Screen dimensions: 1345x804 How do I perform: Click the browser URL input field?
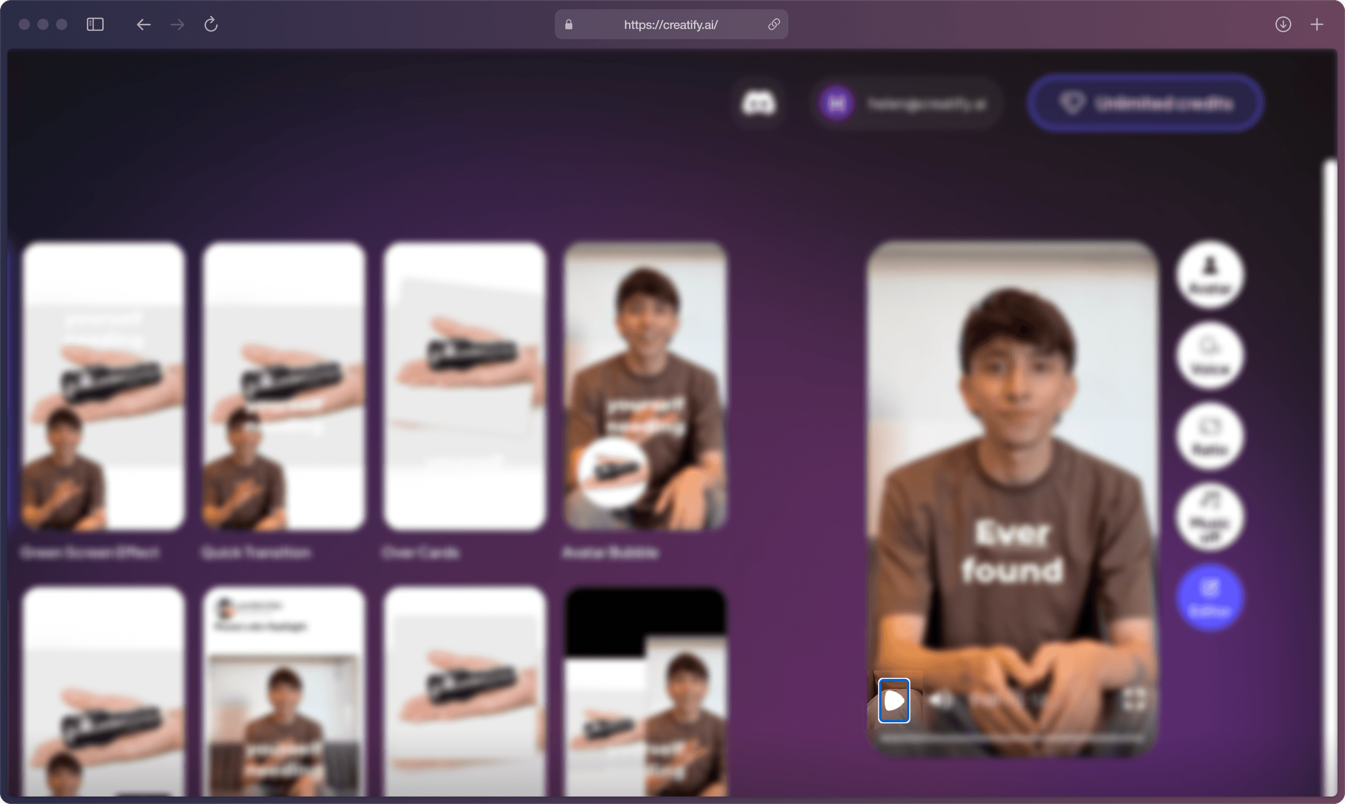click(670, 24)
